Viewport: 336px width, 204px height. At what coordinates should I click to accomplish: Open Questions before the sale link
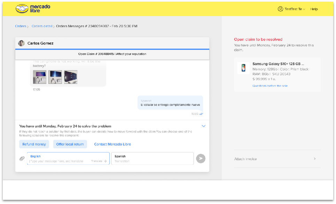270,86
